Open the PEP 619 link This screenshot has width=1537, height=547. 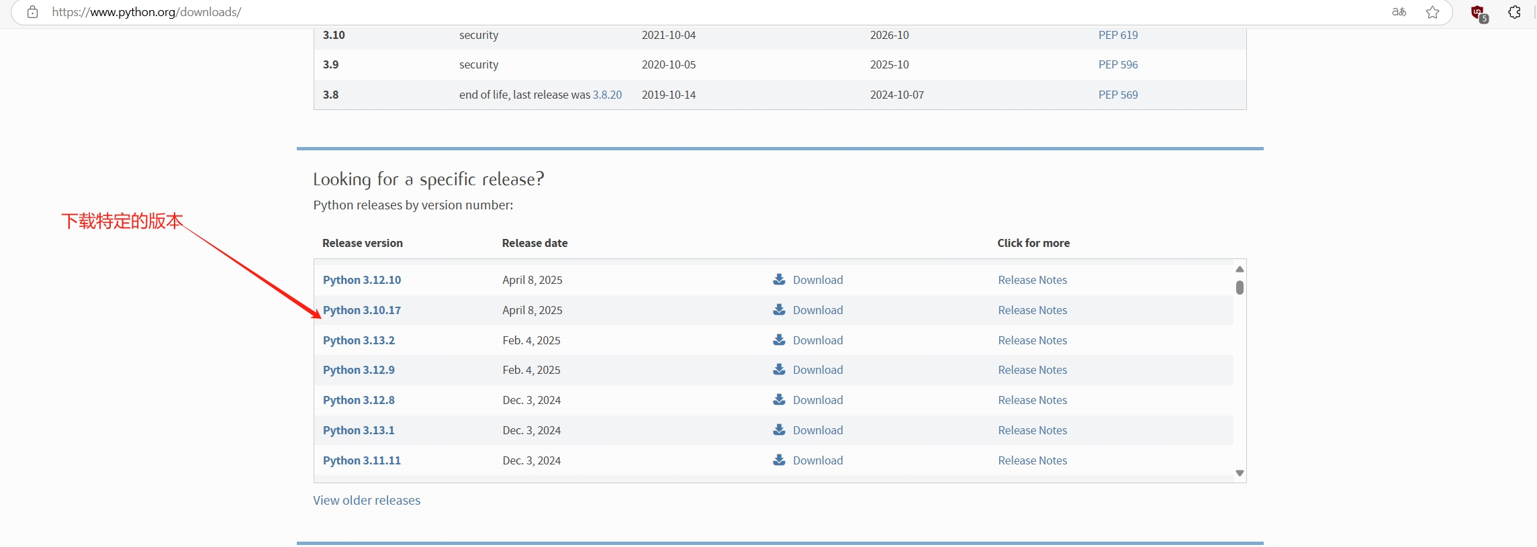tap(1118, 35)
